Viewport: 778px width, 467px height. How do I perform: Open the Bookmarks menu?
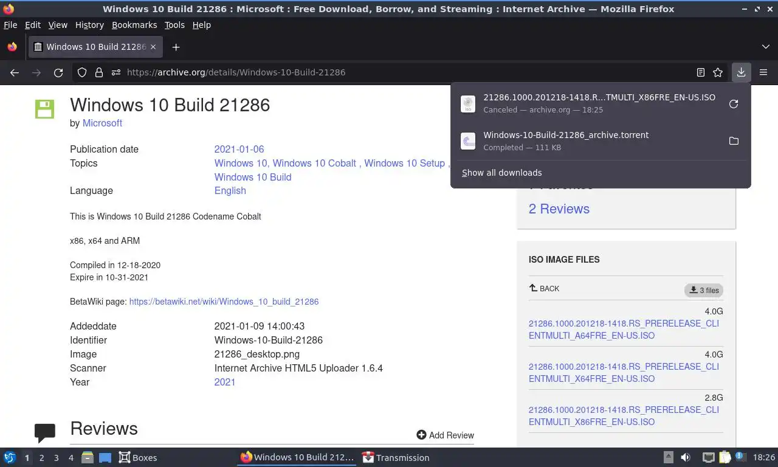(134, 25)
